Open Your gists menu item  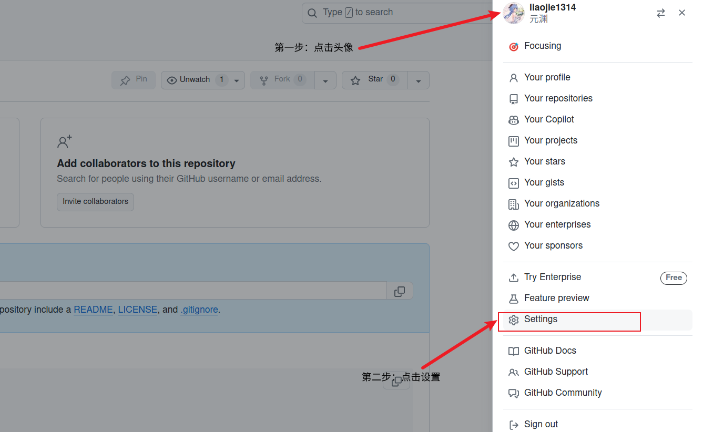click(x=598, y=183)
